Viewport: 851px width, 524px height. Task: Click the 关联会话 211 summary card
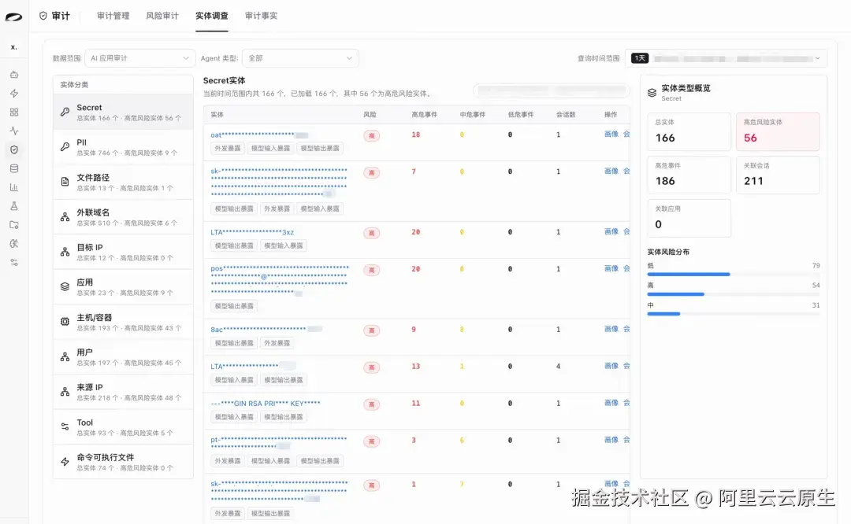778,175
